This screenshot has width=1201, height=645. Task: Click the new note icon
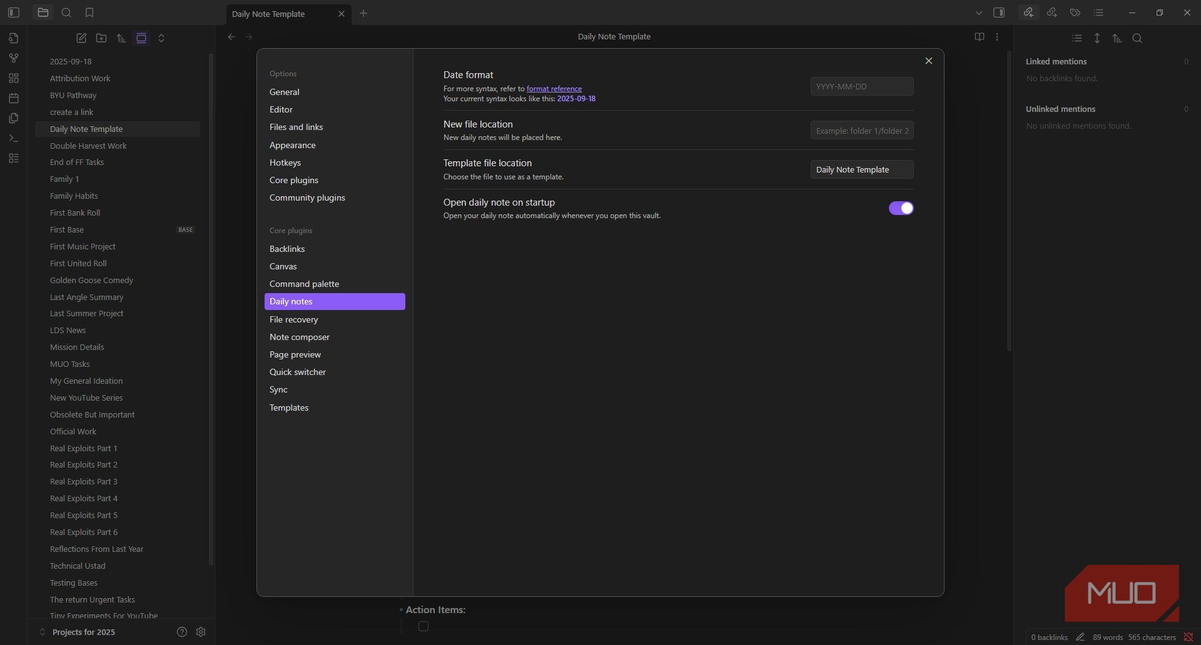point(81,38)
